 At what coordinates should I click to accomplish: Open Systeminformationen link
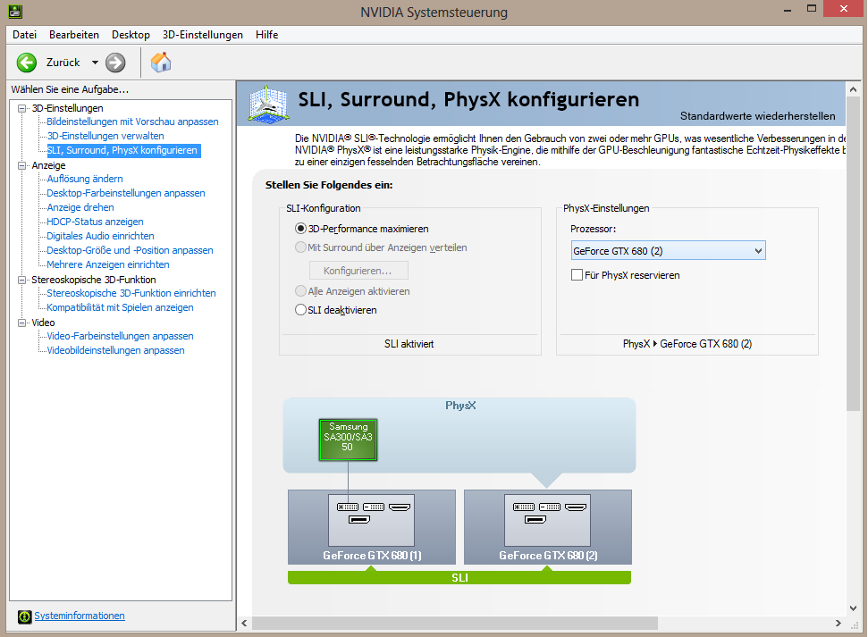coord(80,616)
